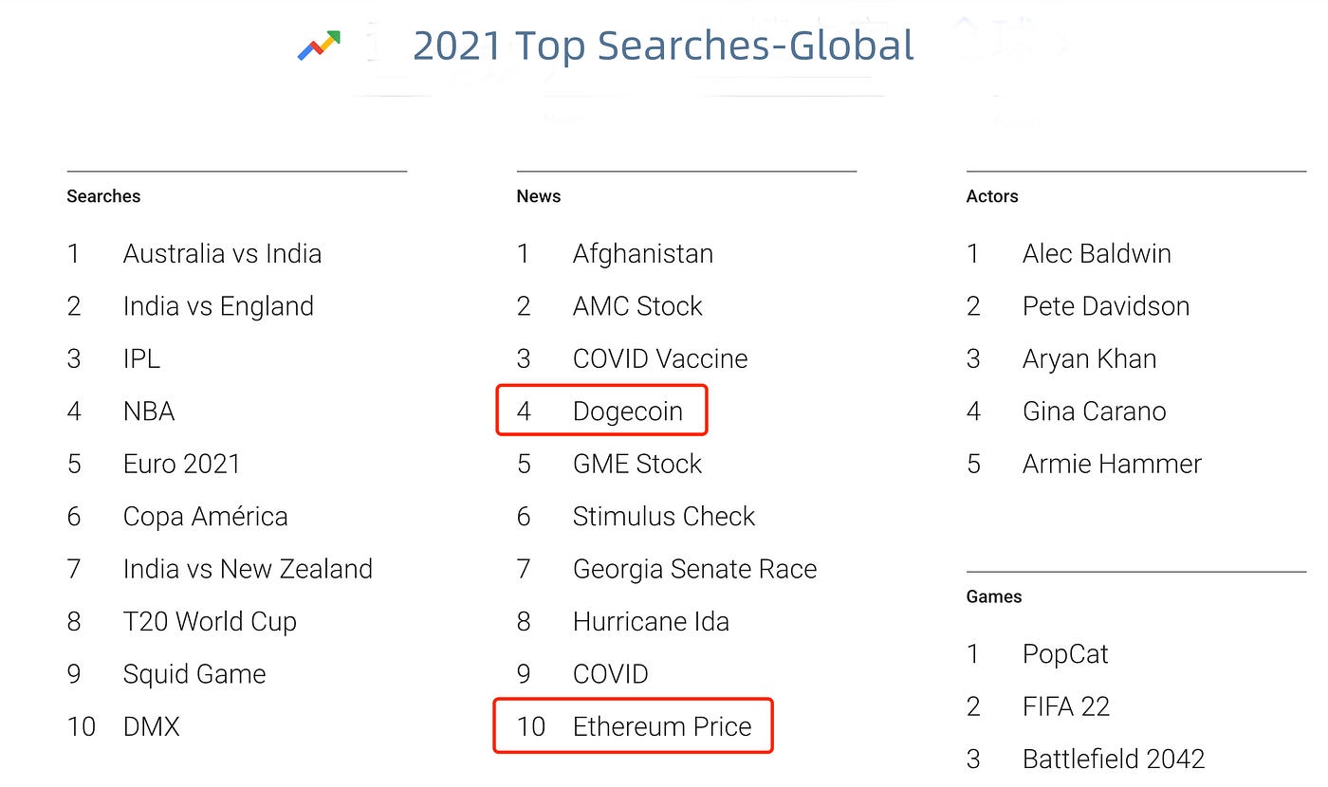Viewport: 1328px width, 787px height.
Task: Open FIFA 22 in Games list
Action: coord(1066,706)
